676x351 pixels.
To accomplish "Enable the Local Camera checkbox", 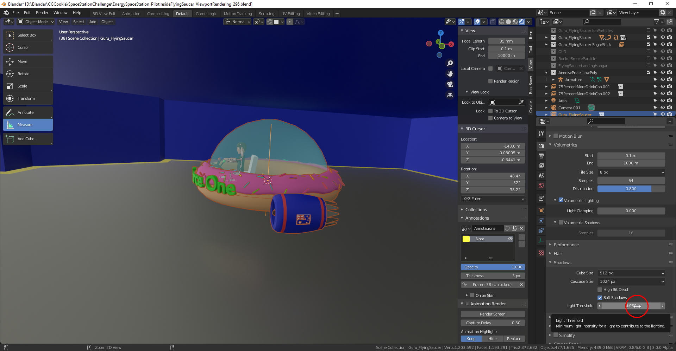I will [x=490, y=69].
